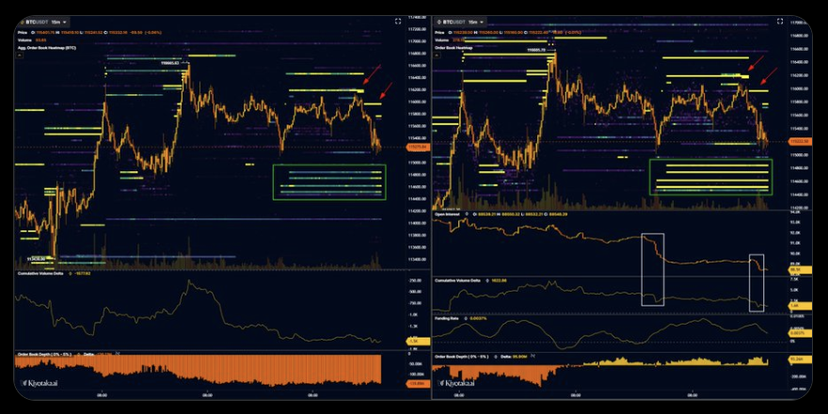Click current price tag 115222.50 on right axis
This screenshot has width=828, height=414.
point(798,141)
